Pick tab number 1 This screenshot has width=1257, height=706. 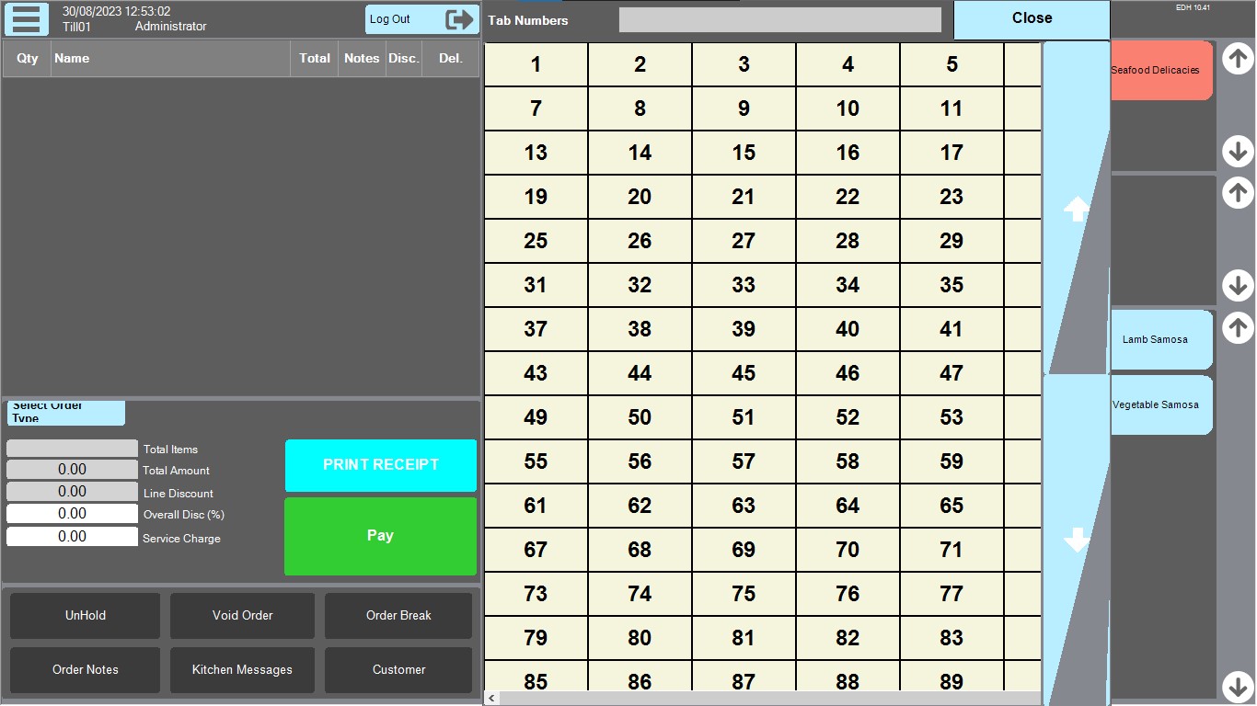tap(536, 64)
